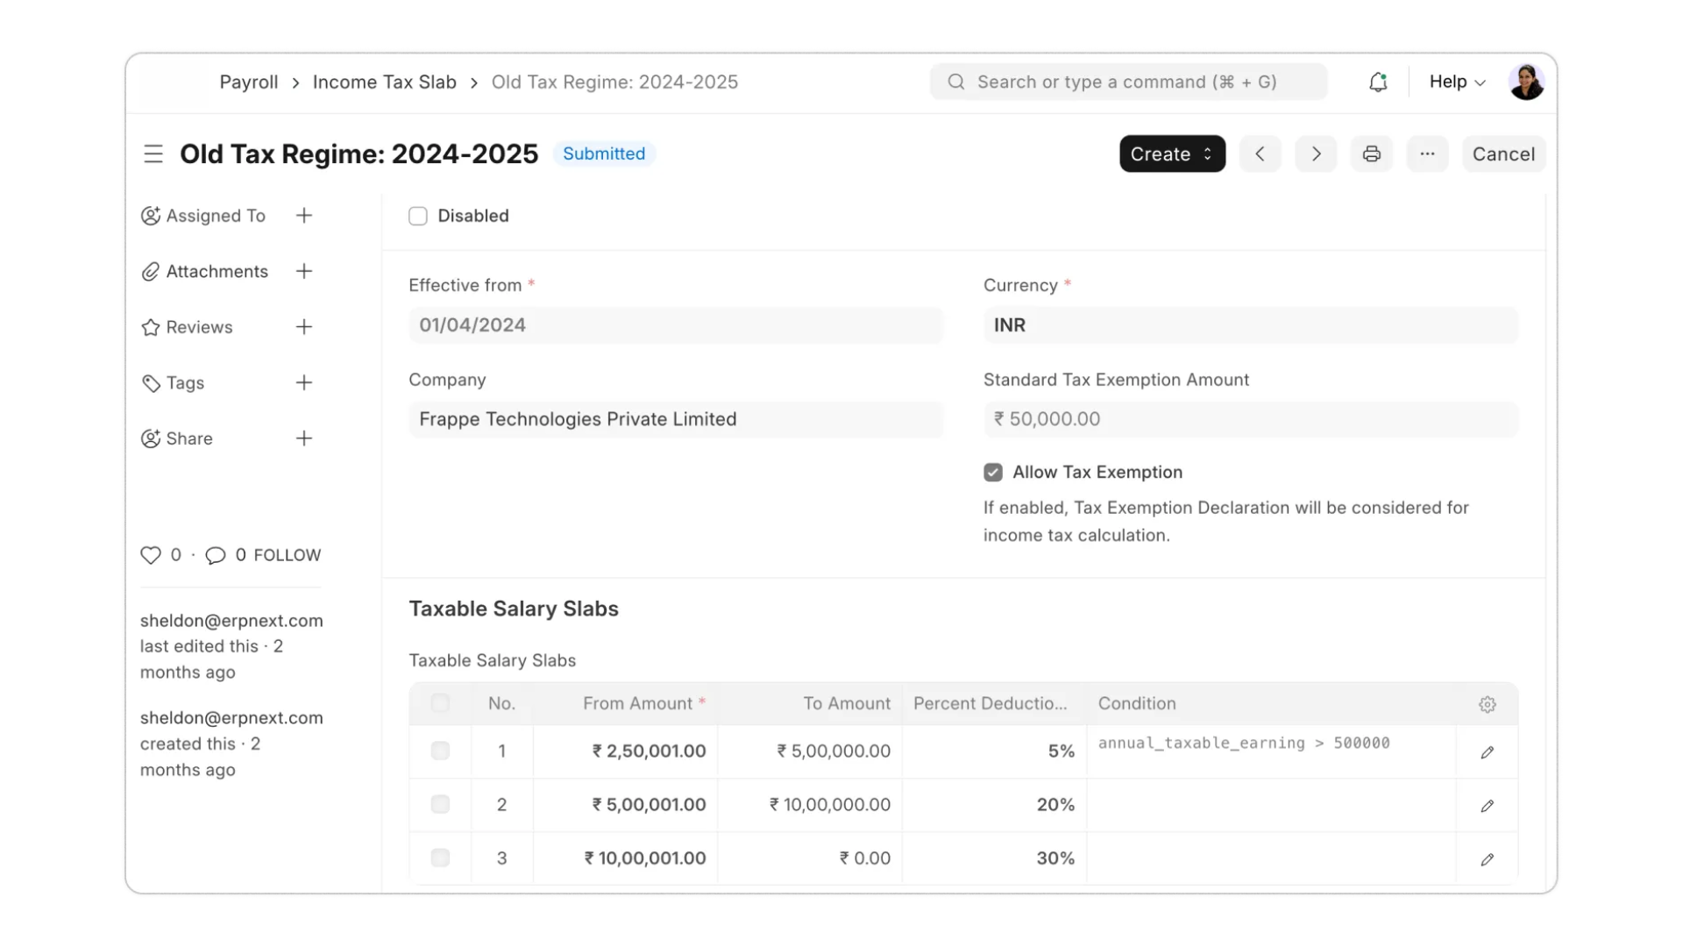Click the Assigned To label

coord(216,216)
